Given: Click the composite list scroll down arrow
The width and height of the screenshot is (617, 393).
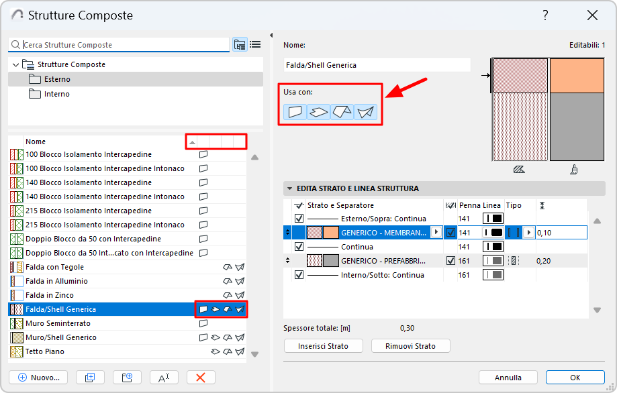Looking at the screenshot, I should pos(255,354).
